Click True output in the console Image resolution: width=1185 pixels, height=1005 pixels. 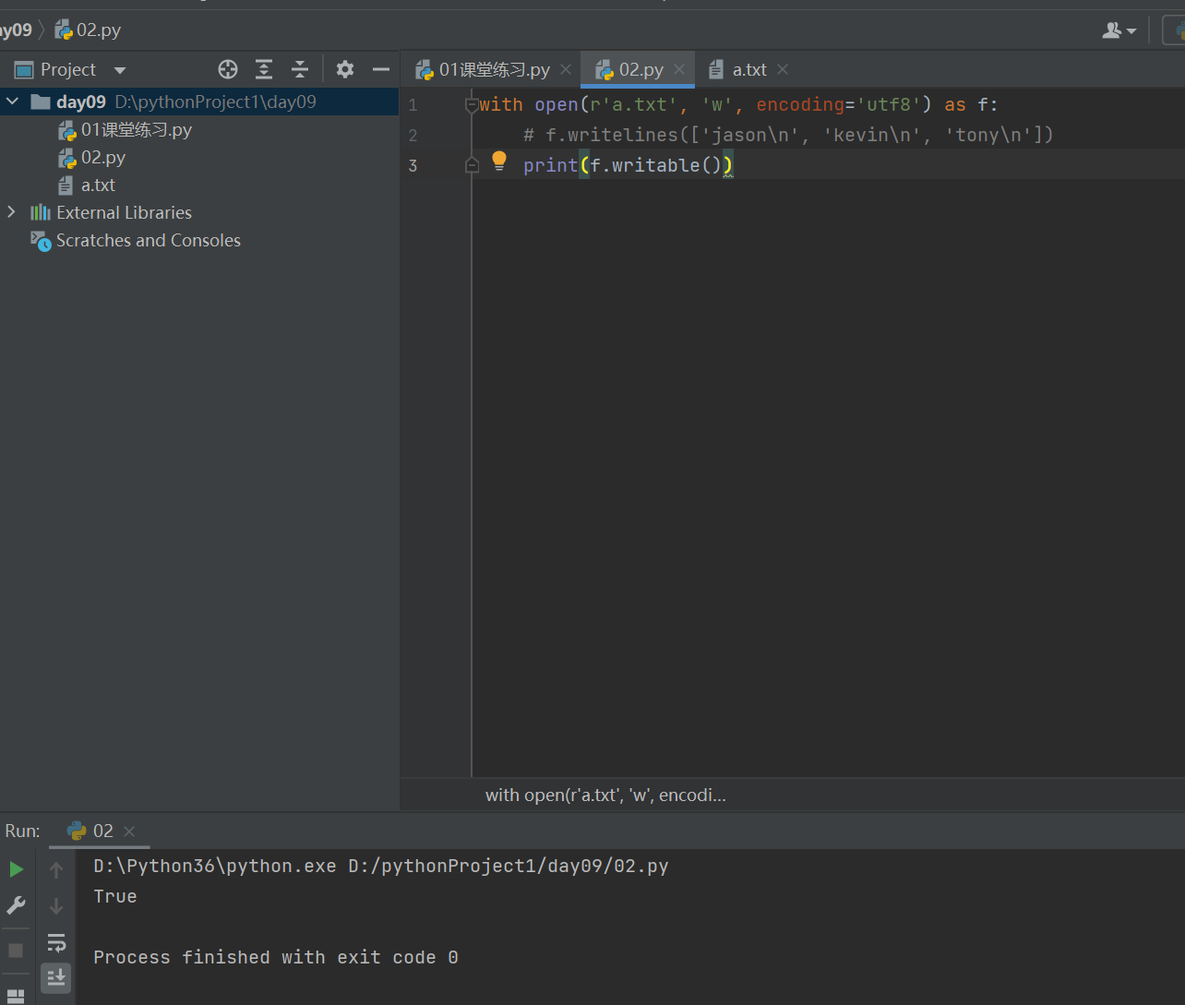coord(115,896)
